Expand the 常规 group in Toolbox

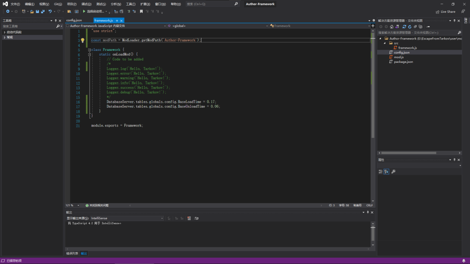[5, 38]
